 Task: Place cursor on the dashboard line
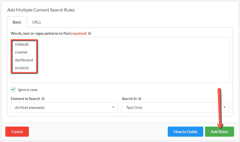click(24, 60)
